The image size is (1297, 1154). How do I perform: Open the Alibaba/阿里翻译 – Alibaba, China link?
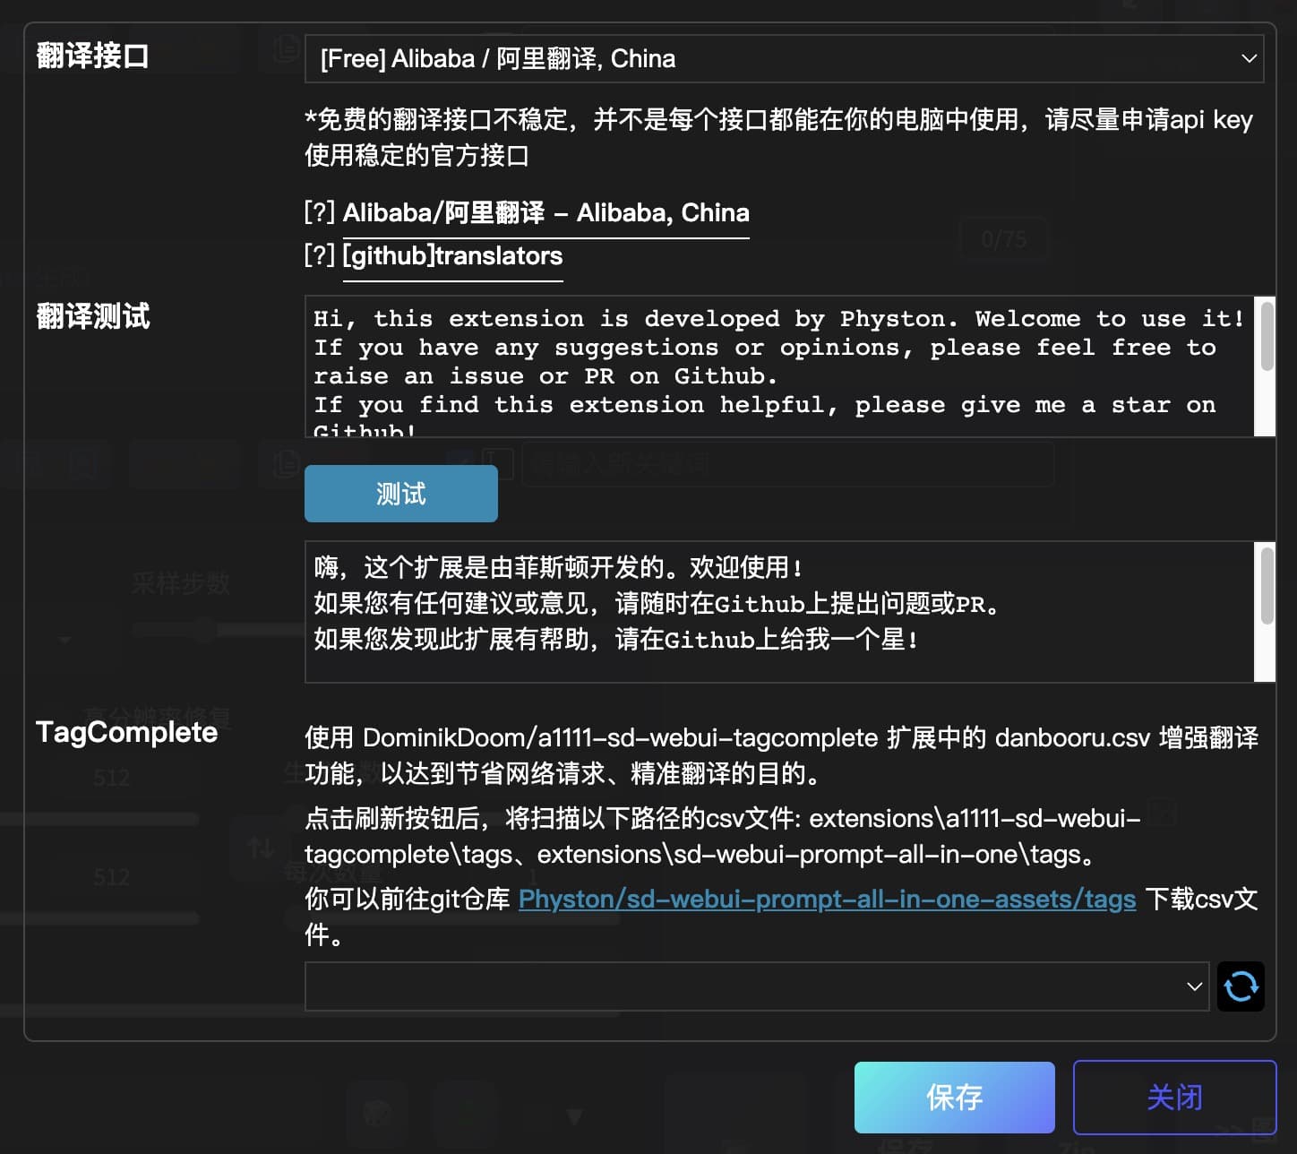click(x=545, y=213)
